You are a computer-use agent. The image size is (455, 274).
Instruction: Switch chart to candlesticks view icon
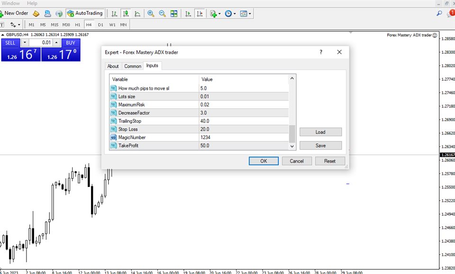pos(126,14)
